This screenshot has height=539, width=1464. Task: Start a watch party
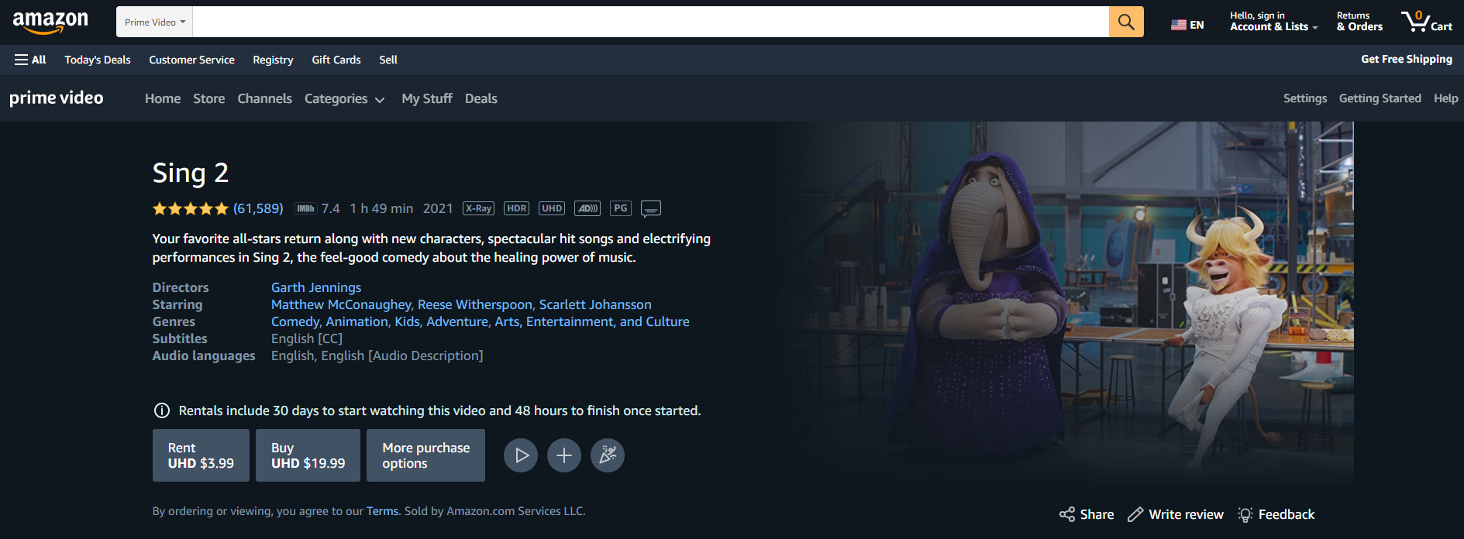(x=608, y=455)
